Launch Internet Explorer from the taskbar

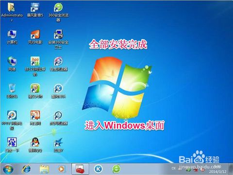click(x=26, y=169)
